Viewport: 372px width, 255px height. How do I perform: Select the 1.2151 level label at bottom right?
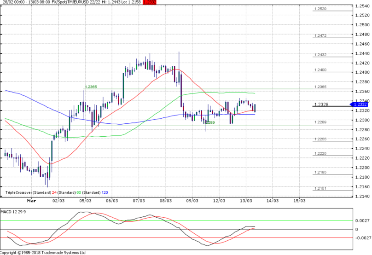[x=320, y=188]
